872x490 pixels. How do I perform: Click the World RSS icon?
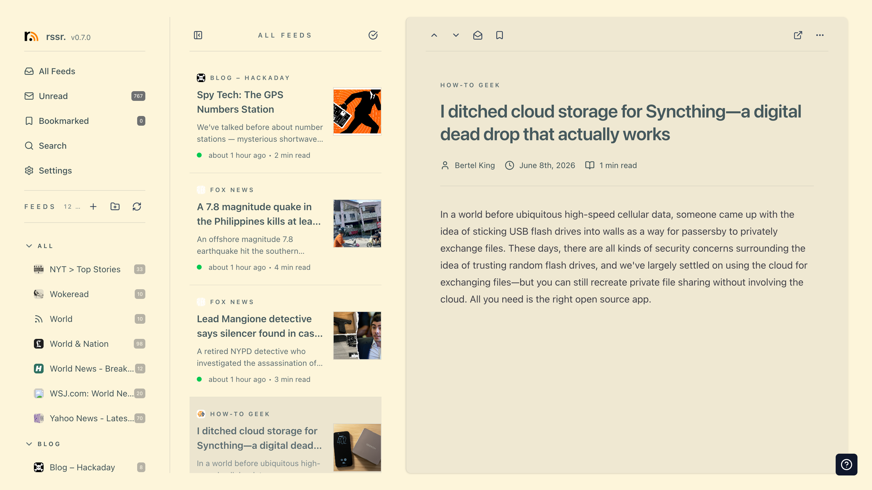pos(38,319)
